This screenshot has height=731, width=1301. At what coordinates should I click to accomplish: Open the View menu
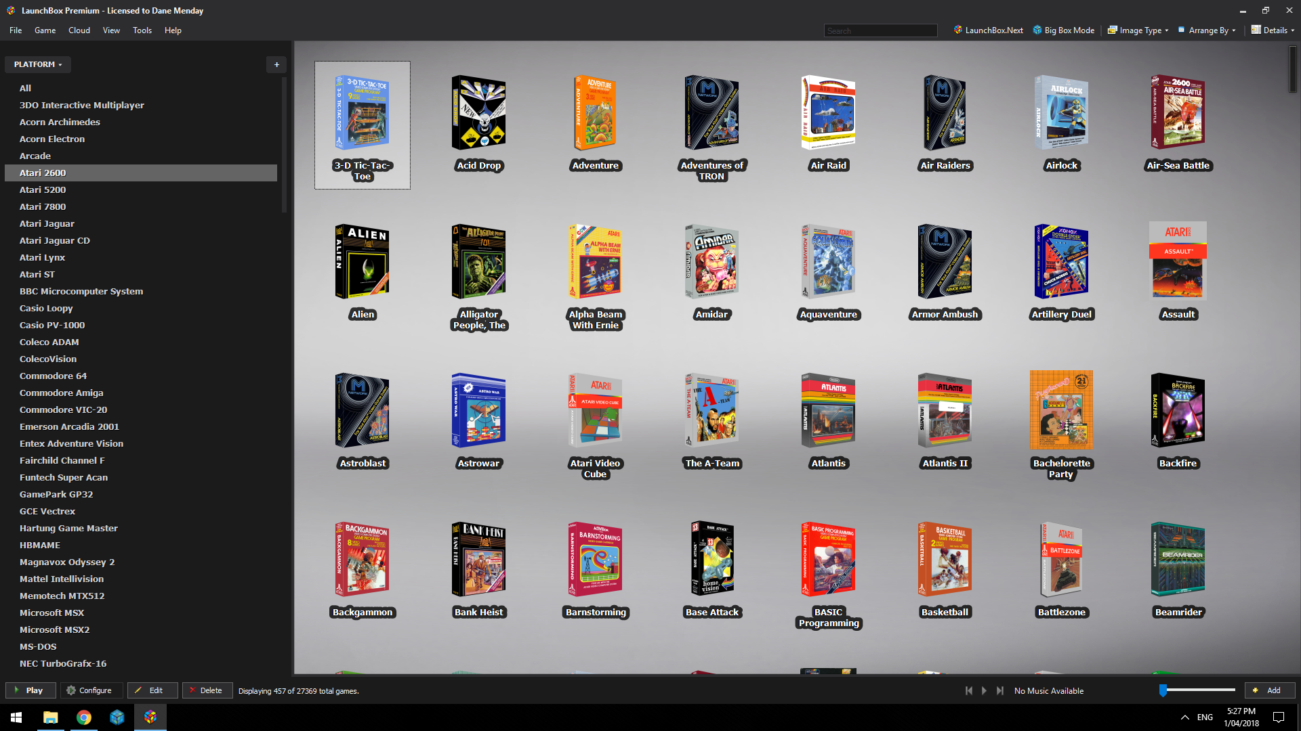(x=111, y=30)
